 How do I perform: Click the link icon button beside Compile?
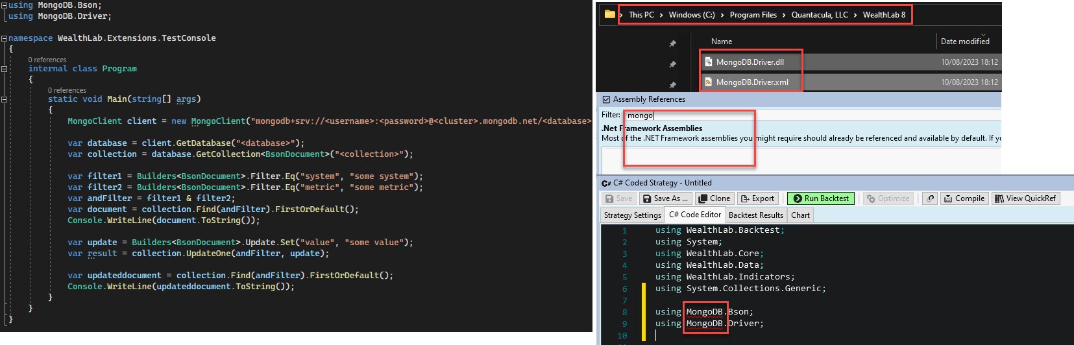931,198
